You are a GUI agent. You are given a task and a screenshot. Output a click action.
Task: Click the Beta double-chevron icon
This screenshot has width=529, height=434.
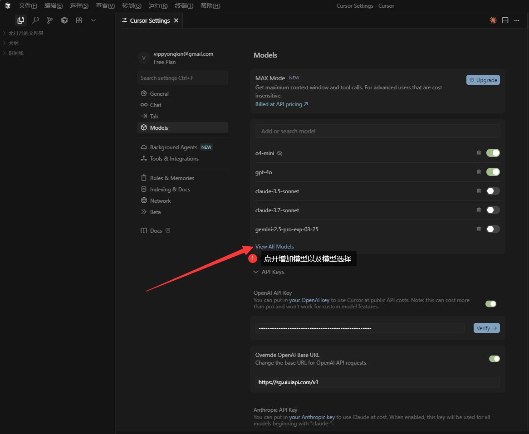(144, 212)
